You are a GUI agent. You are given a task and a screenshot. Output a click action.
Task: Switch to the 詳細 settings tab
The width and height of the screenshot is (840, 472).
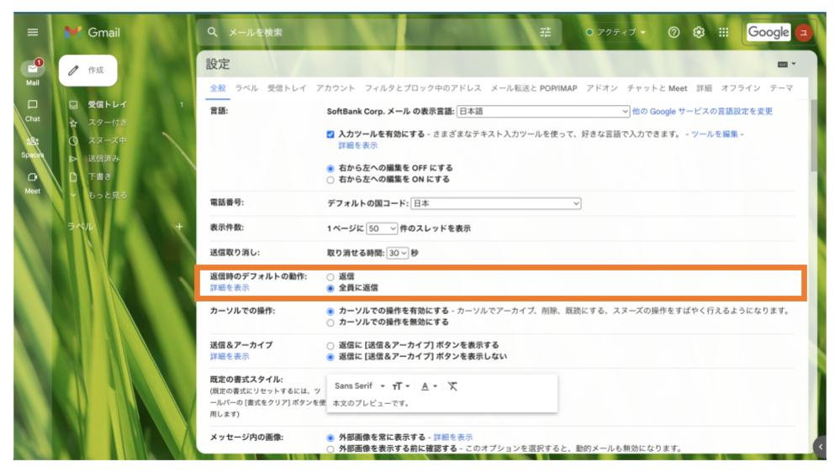coord(704,88)
